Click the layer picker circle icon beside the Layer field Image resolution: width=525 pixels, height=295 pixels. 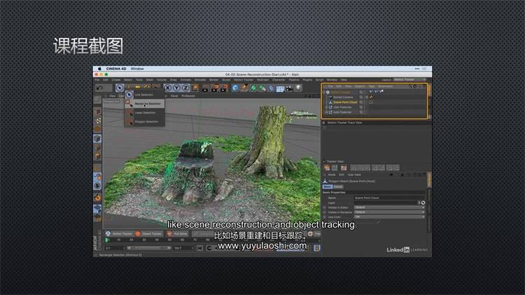pos(423,203)
